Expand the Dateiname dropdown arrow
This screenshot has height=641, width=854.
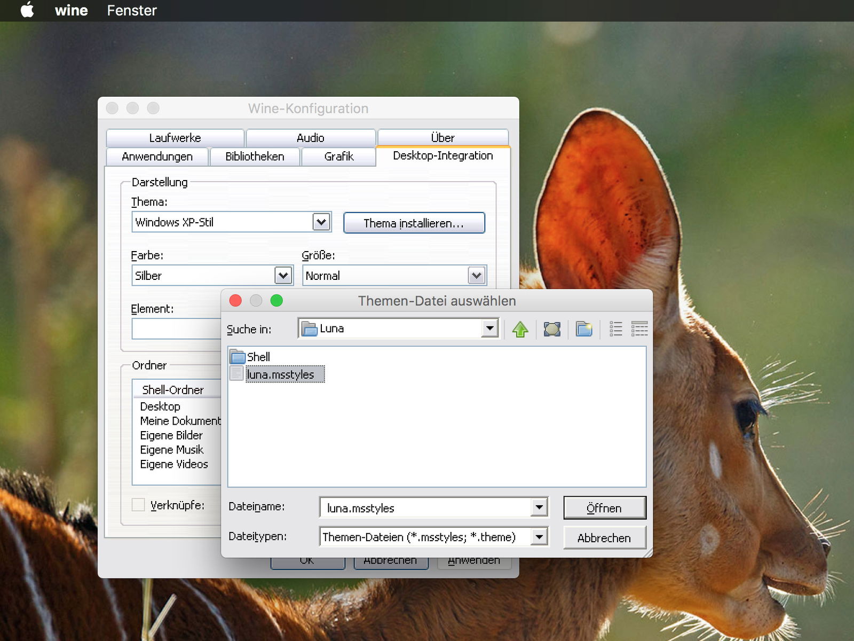point(539,507)
